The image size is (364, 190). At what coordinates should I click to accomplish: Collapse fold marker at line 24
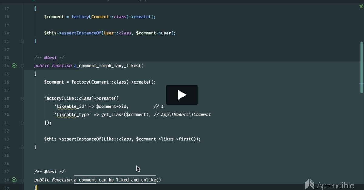22,66
